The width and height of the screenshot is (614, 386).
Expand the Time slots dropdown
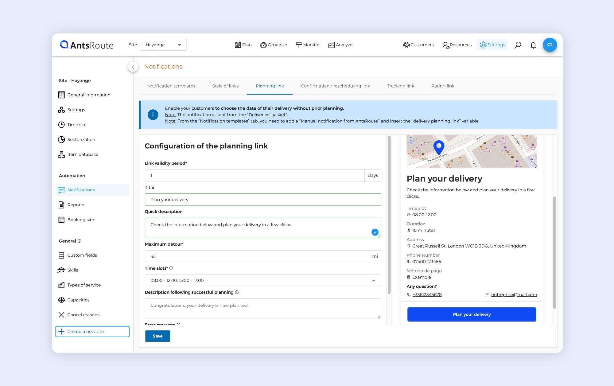point(374,280)
